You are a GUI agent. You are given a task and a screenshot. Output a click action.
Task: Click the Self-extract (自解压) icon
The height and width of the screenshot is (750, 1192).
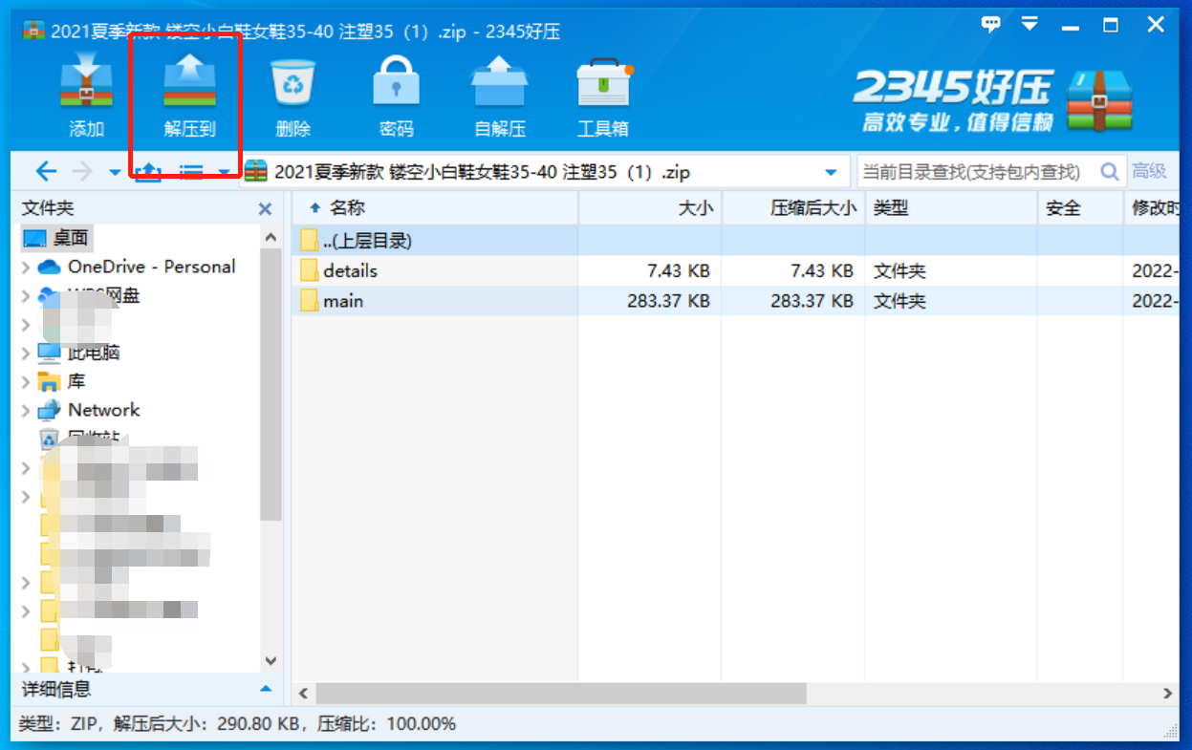pyautogui.click(x=500, y=85)
